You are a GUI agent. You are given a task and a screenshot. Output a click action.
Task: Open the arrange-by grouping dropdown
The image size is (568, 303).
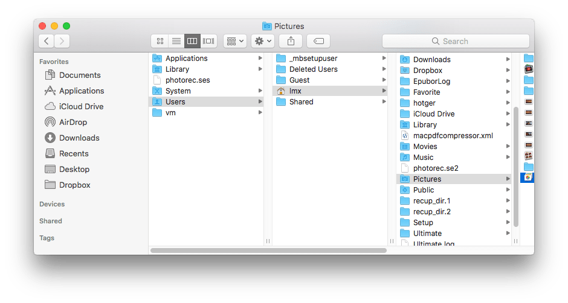235,41
